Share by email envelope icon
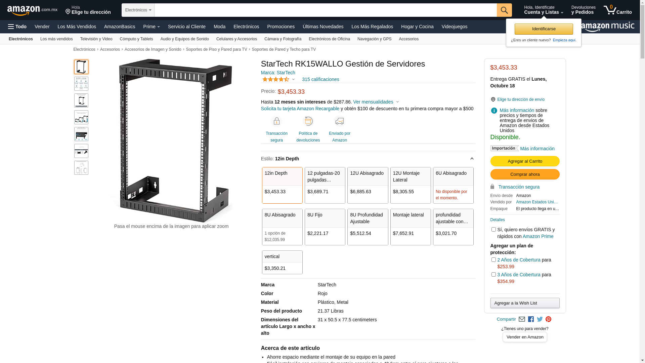Viewport: 645px width, 363px height. pos(522,319)
